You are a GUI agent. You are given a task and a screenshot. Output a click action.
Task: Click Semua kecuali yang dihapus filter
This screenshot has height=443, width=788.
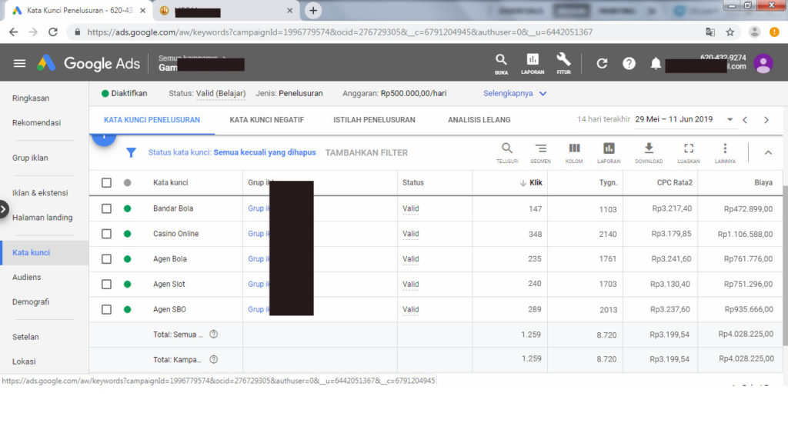click(x=265, y=152)
